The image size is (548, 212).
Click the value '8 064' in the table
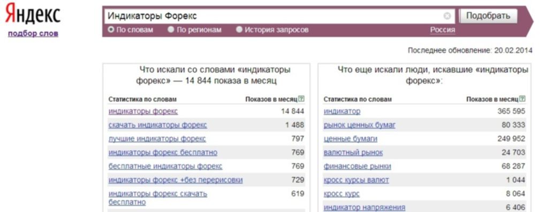(x=515, y=194)
